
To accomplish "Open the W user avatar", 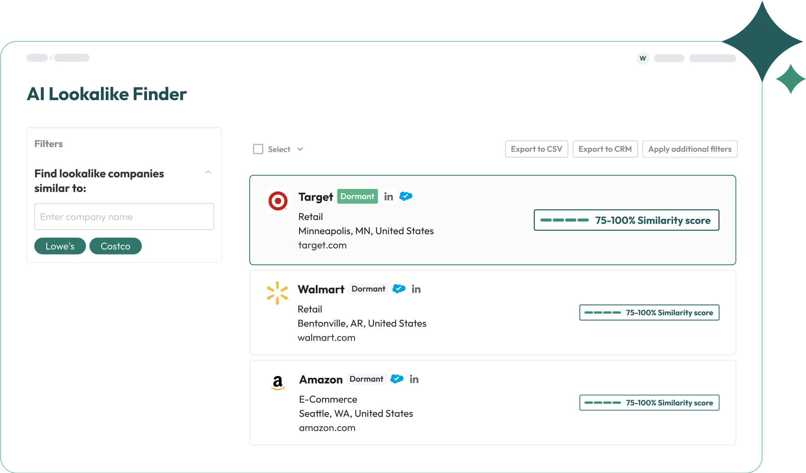I will tap(643, 58).
